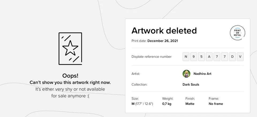
Task: Click the reference character 5 box
Action: (x=201, y=57)
